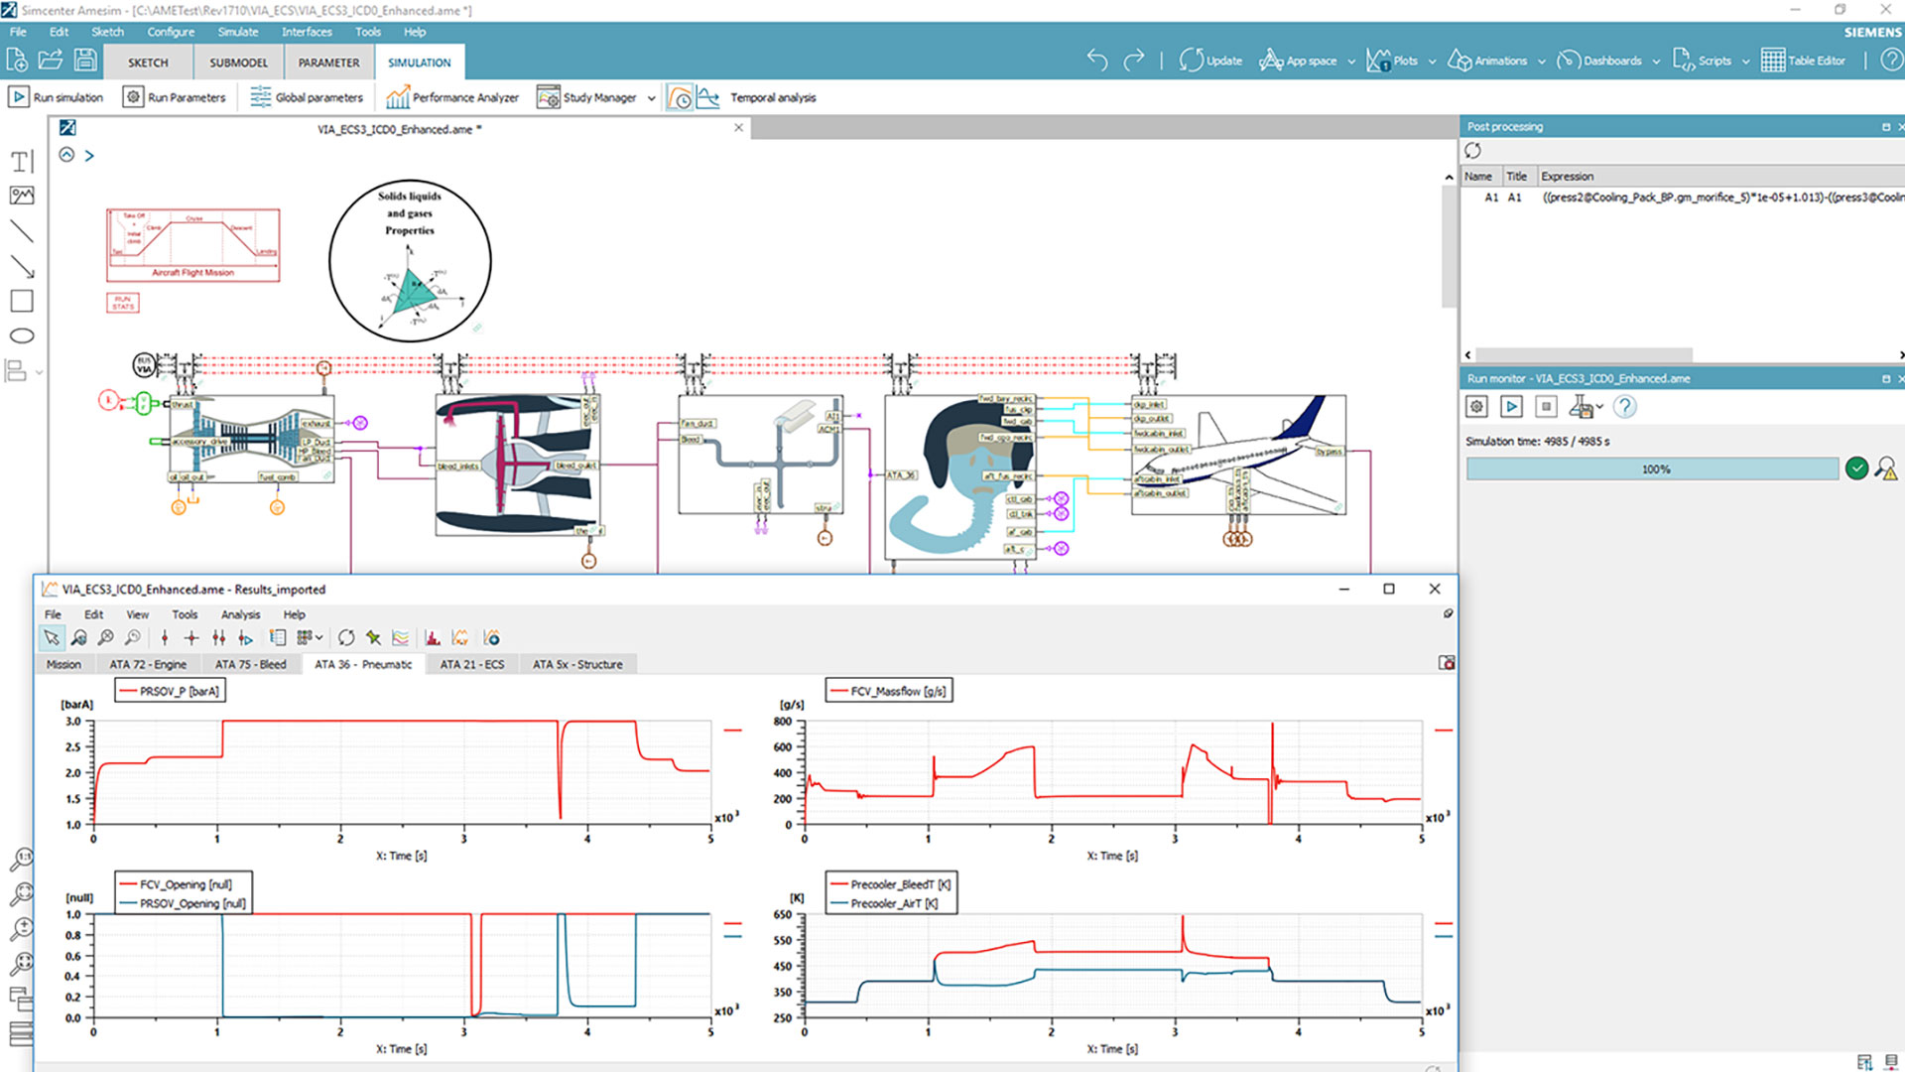The width and height of the screenshot is (1905, 1072).
Task: Redo the last action
Action: (x=1134, y=61)
